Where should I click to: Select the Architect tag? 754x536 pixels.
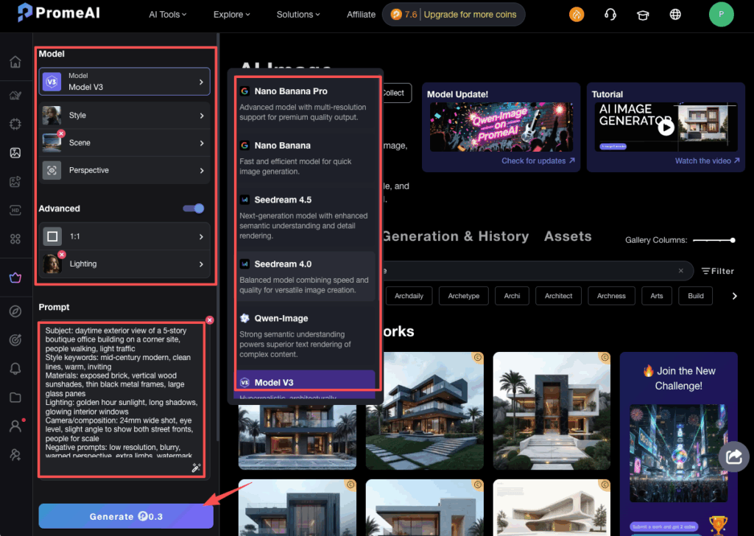558,296
